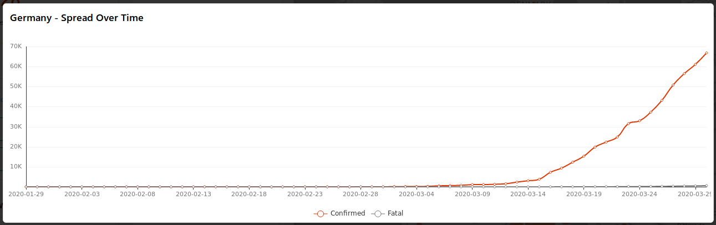Viewport: 716px width, 225px height.
Task: Click the 40K y-axis label
Action: (16, 106)
